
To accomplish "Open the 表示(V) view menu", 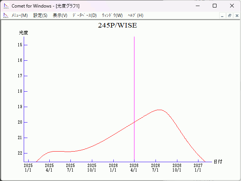I will click(x=60, y=15).
